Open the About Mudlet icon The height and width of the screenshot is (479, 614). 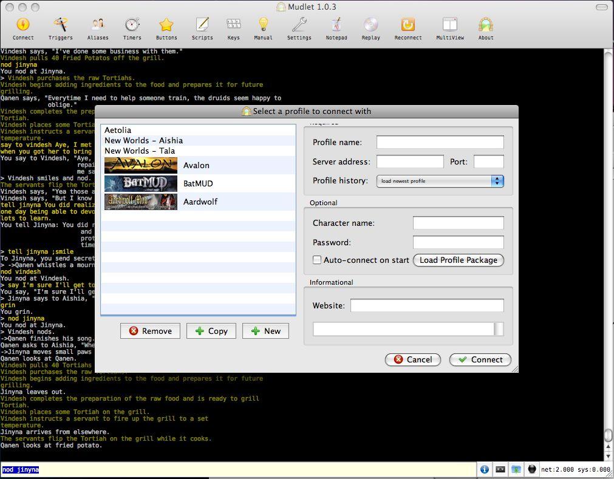pyautogui.click(x=486, y=25)
